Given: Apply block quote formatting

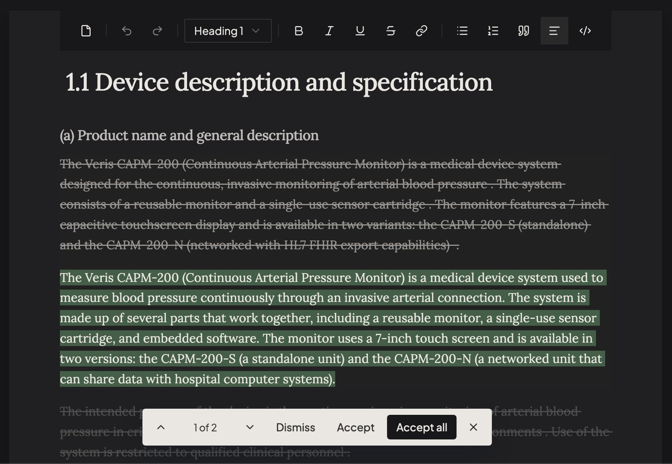Looking at the screenshot, I should pos(524,31).
